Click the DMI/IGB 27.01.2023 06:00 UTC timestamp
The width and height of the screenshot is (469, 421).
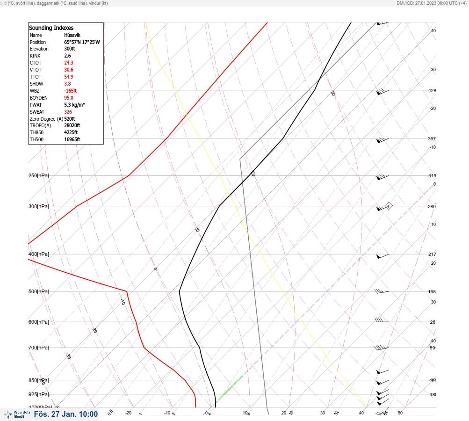[431, 3]
